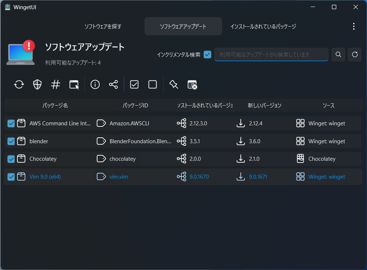Click the installed version 2.0.0
This screenshot has height=270, width=367.
[195, 159]
